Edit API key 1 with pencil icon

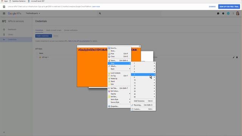pos(234,57)
